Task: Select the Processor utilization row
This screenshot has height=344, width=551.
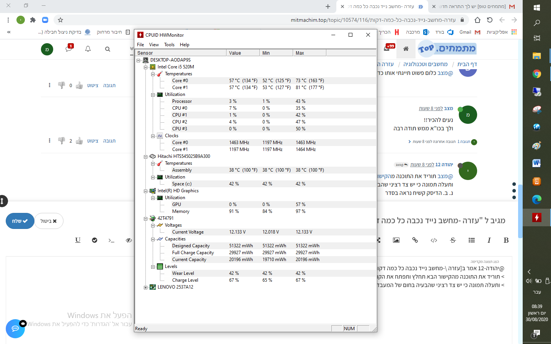Action: point(256,101)
